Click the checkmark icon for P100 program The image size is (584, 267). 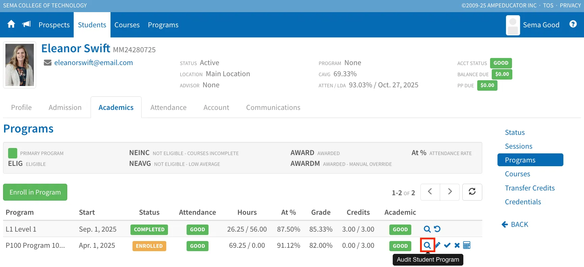pos(447,245)
